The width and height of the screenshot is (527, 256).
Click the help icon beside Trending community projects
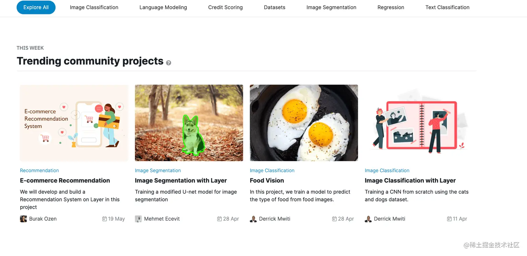tap(169, 63)
